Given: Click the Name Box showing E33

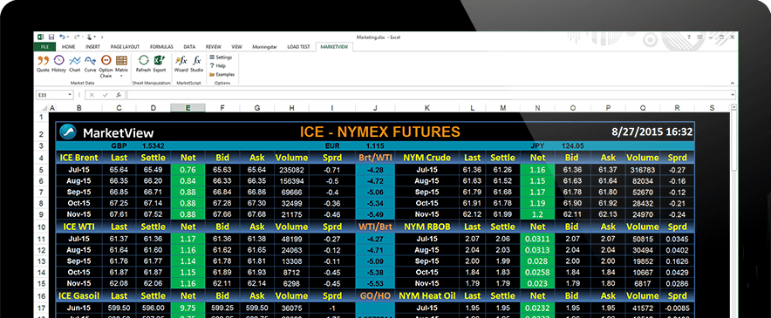Looking at the screenshot, I should coord(51,95).
